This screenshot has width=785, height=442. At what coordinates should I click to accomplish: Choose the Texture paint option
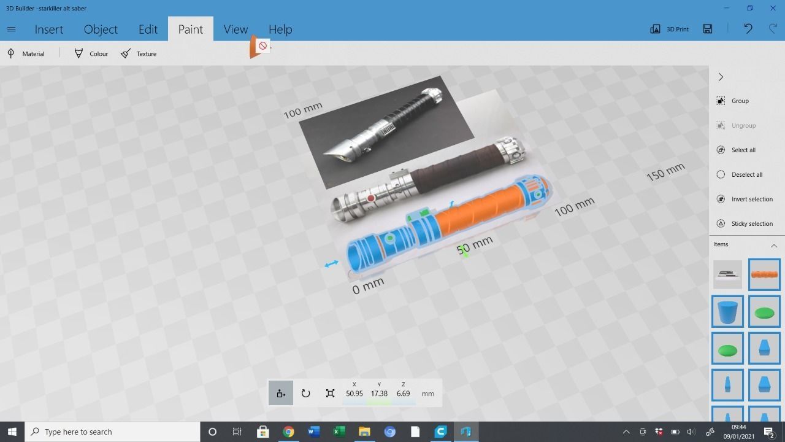point(139,53)
